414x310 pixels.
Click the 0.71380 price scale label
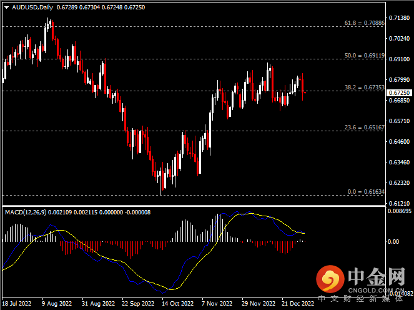pyautogui.click(x=399, y=17)
